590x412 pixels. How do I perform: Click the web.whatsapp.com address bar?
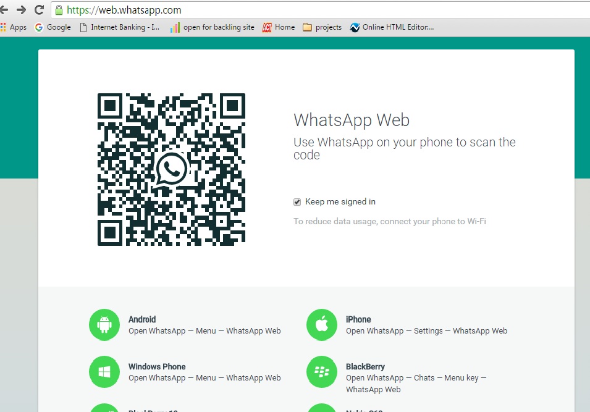(320, 10)
